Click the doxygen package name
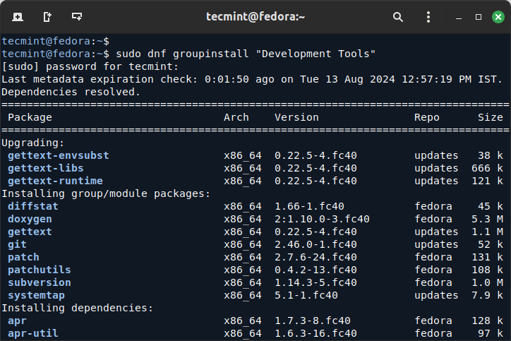The height and width of the screenshot is (341, 511). pyautogui.click(x=30, y=219)
